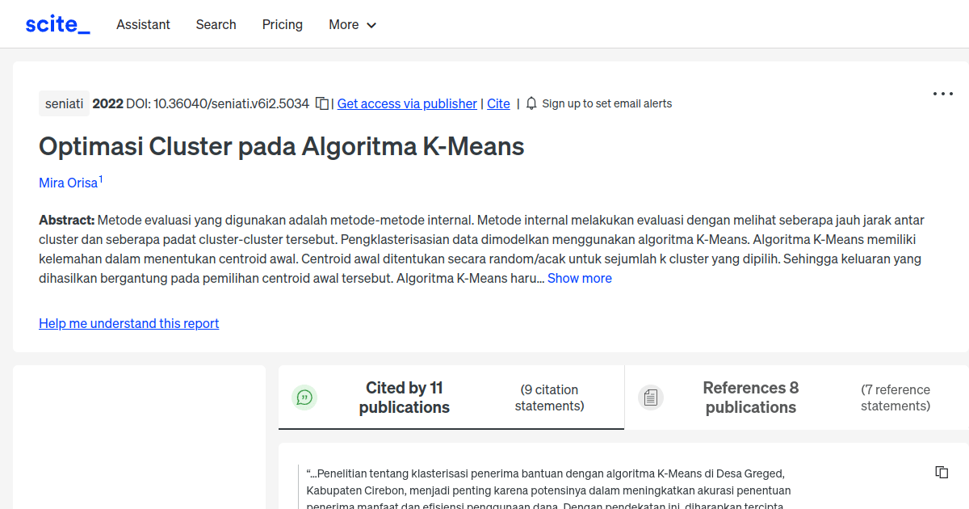969x509 pixels.
Task: Copy the citation snippet with the copy icon
Action: [x=942, y=471]
